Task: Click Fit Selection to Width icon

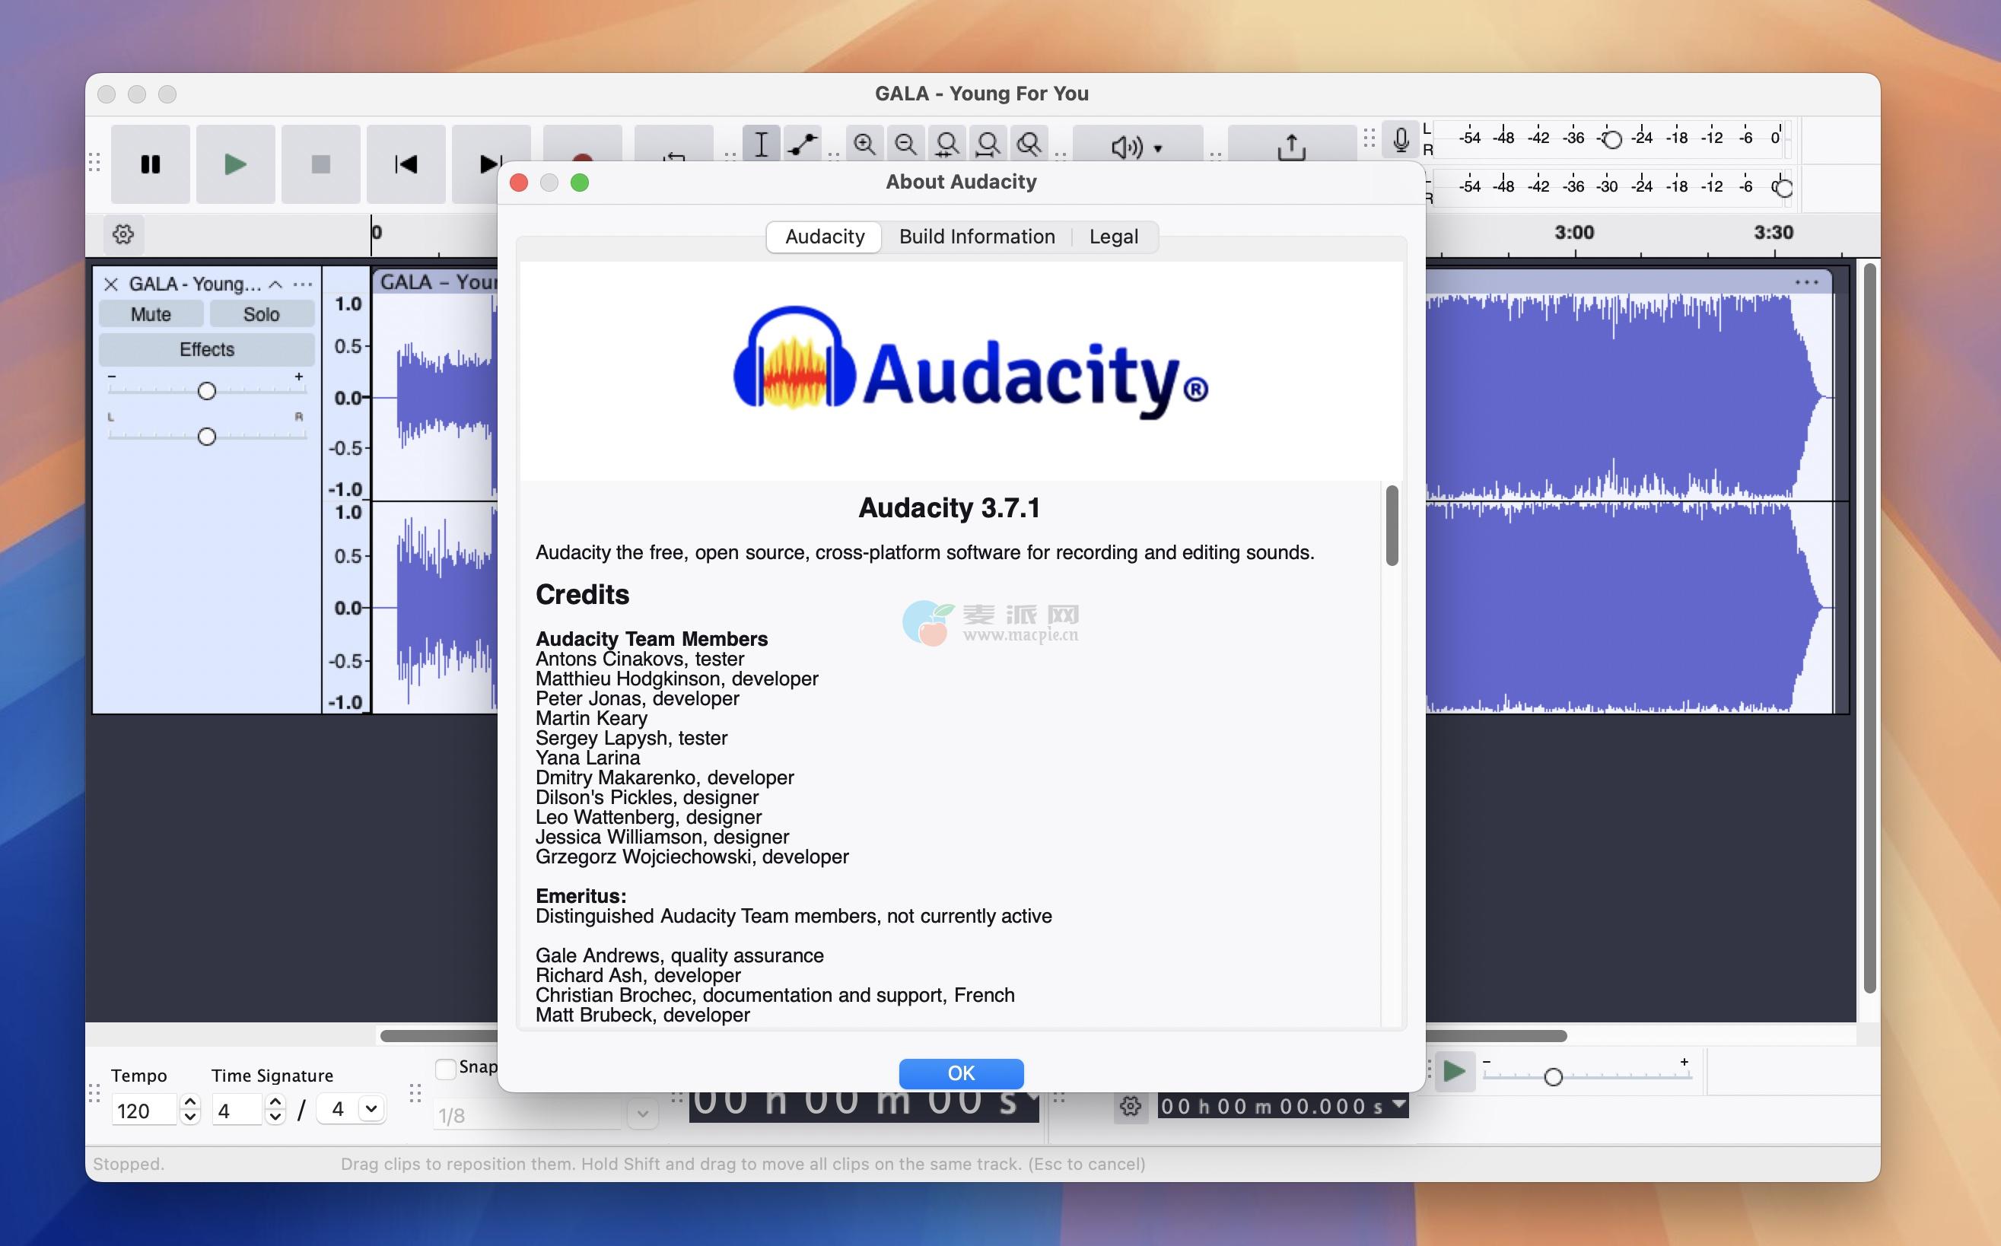Action: [x=947, y=145]
